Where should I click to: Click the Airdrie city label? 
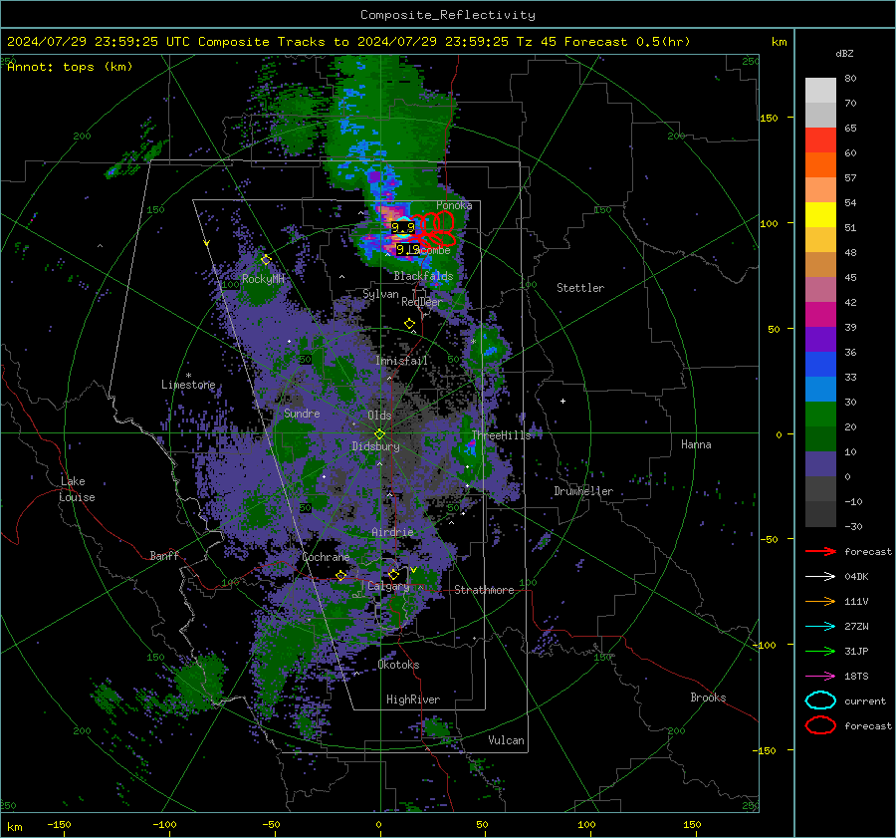[392, 532]
